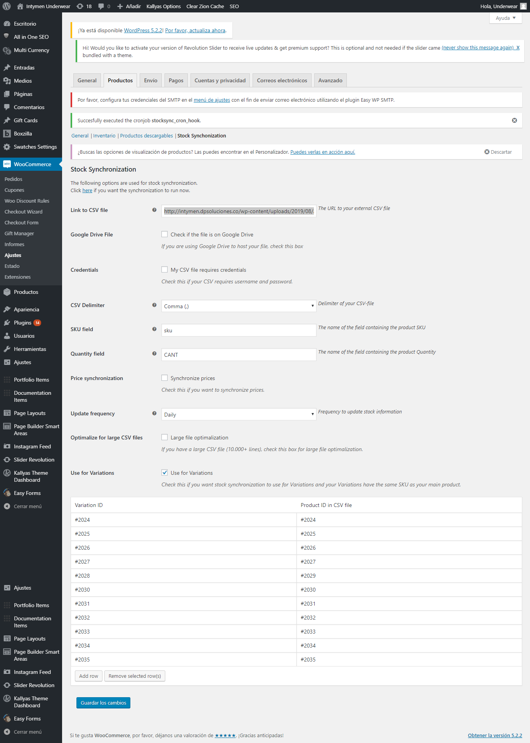The height and width of the screenshot is (743, 530).
Task: Click help icon next to Link to CSV file
Action: 154,210
